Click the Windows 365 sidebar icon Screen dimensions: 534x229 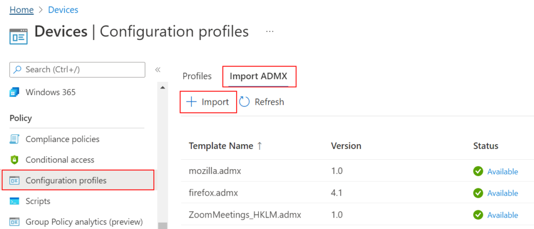[x=14, y=92]
